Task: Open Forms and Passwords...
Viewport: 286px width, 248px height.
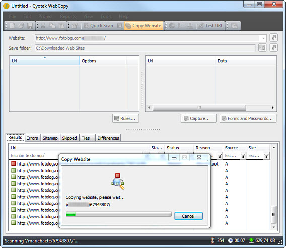Action: point(248,118)
